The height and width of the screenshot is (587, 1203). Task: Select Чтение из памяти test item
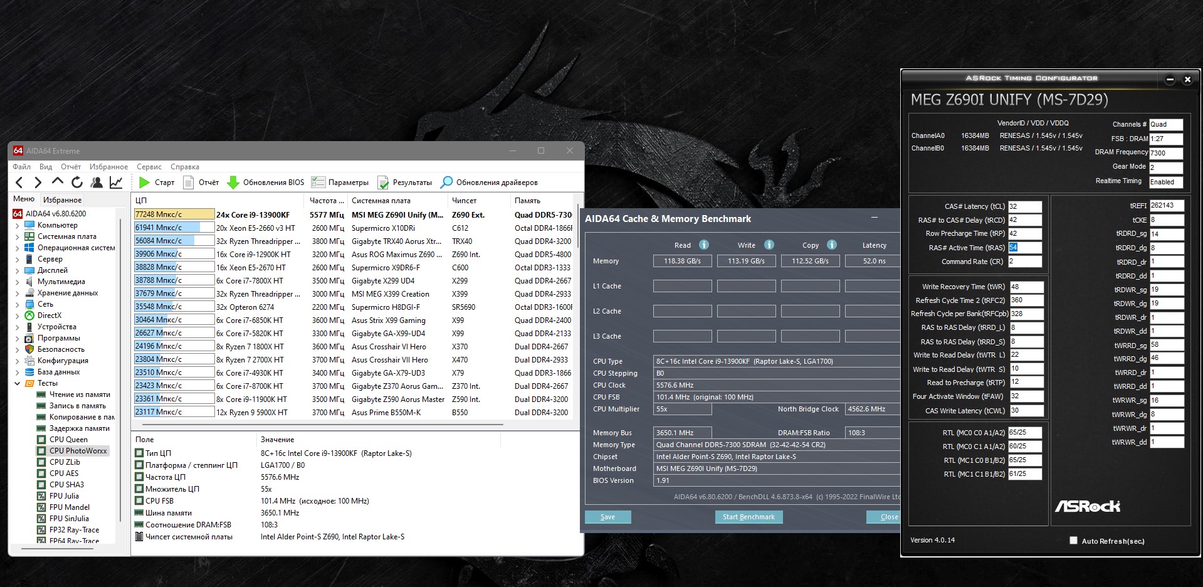[80, 394]
